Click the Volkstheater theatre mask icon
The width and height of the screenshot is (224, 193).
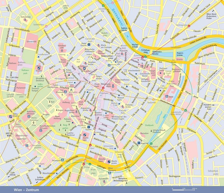point(10,116)
